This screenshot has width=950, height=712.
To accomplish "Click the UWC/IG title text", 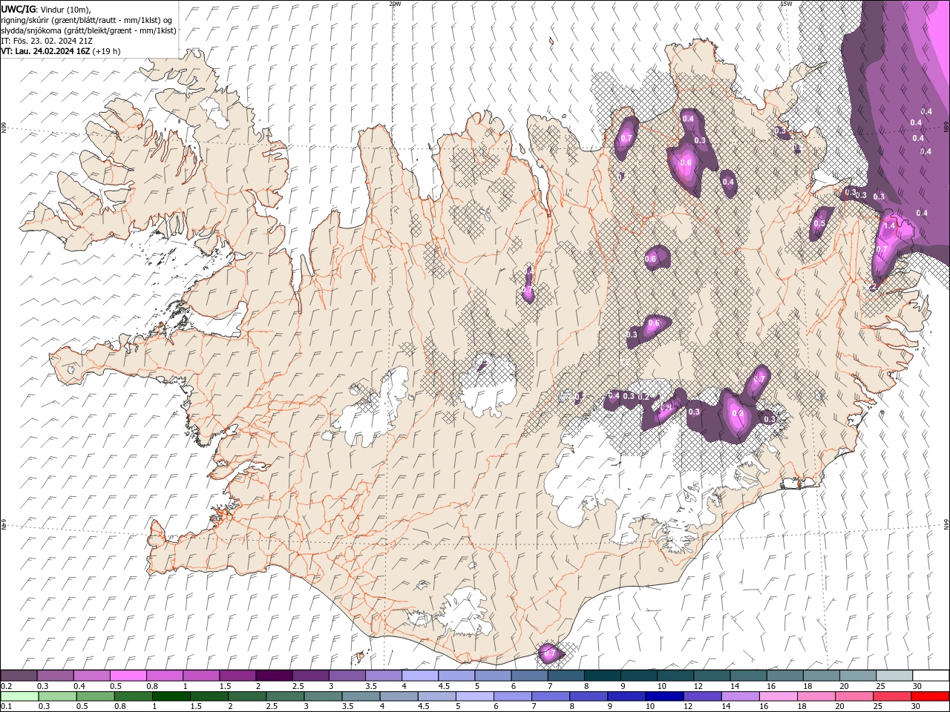I will tap(18, 8).
